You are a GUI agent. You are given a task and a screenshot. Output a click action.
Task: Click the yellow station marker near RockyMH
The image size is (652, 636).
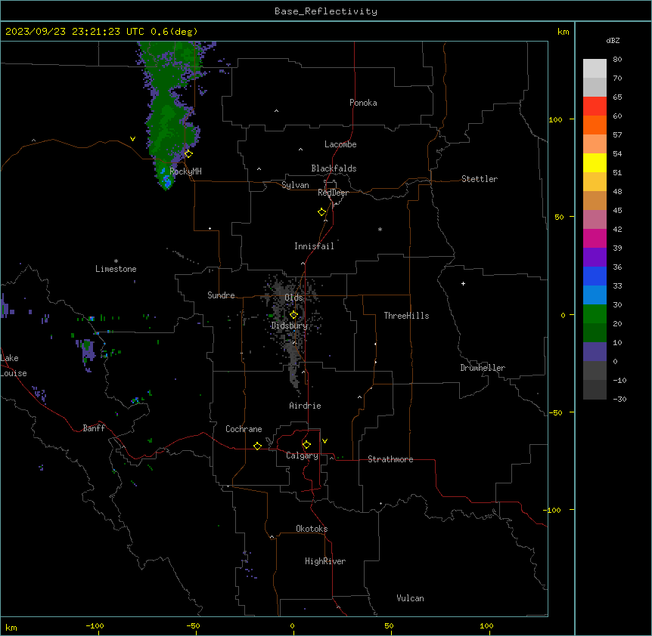click(188, 154)
